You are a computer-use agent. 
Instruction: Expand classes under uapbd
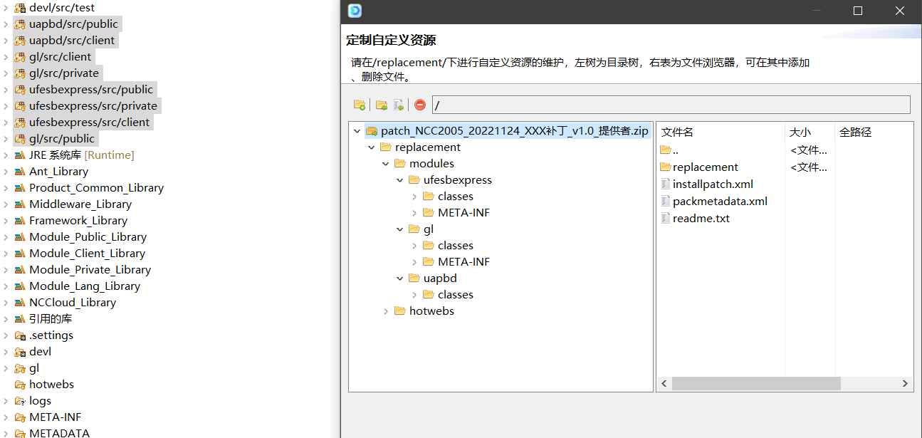tap(414, 295)
